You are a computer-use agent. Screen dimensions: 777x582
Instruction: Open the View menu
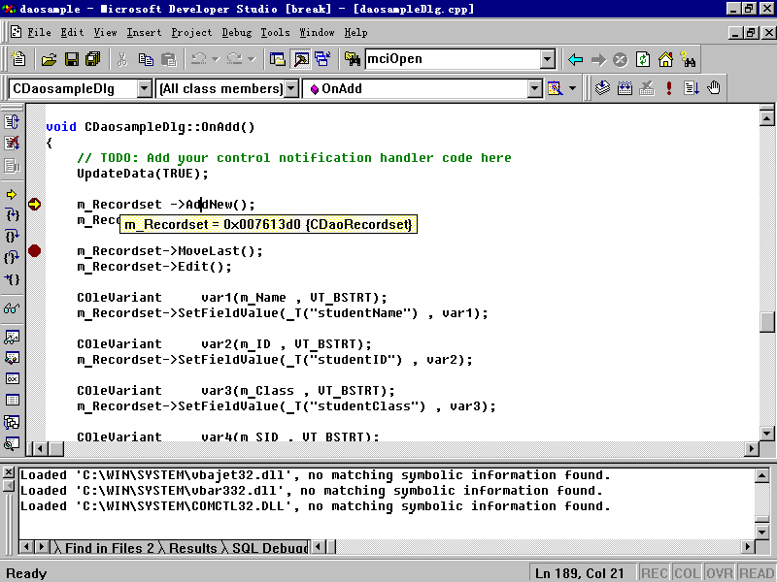pyautogui.click(x=105, y=33)
